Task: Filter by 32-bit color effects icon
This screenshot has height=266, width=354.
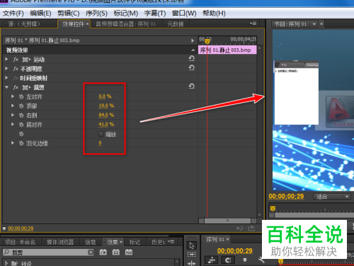Action: click(116, 252)
